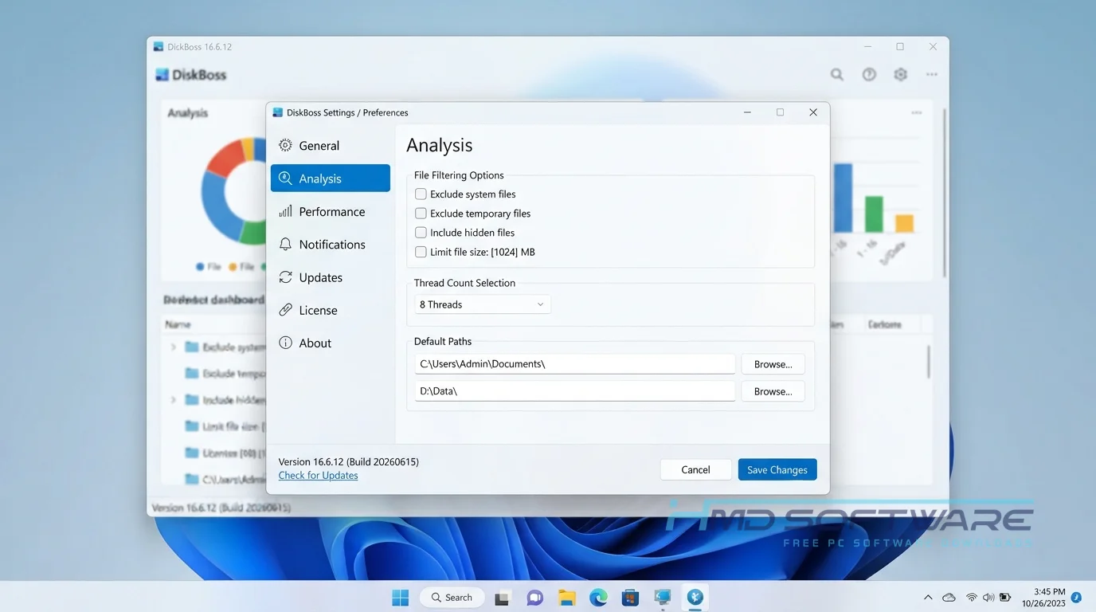Screen dimensions: 1096x612
Task: Click the chart panel ellipsis menu behind dialog
Action: 917,113
